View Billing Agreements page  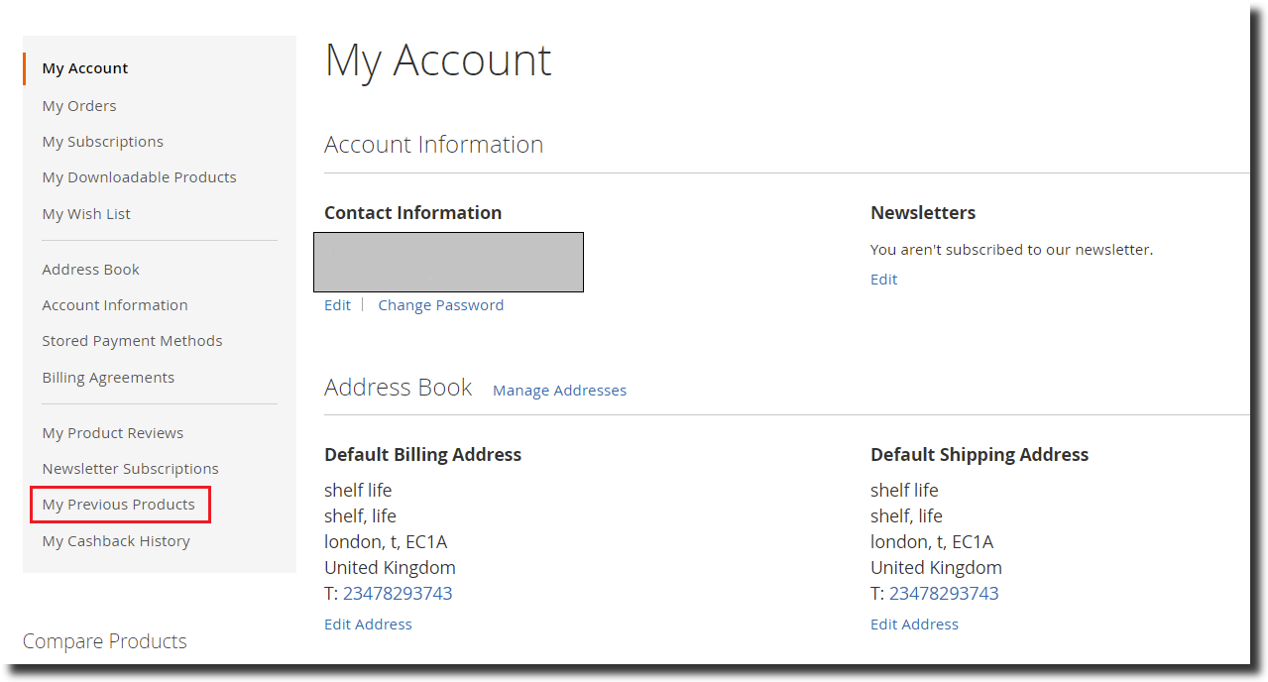click(x=108, y=378)
